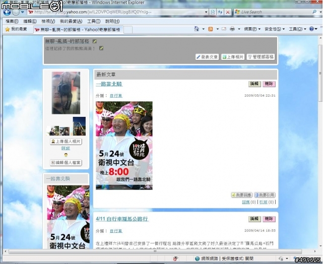
Task: Open the 工具(T) menu
Action: (x=94, y=21)
